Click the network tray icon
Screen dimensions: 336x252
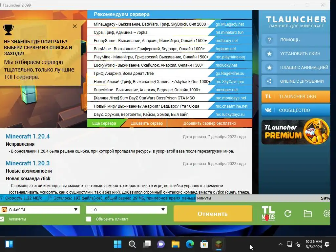tap(289, 244)
